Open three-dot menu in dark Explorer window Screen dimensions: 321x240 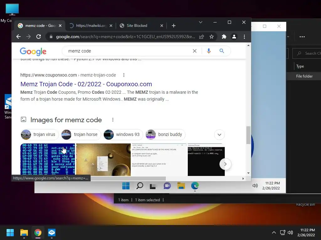[302, 37]
